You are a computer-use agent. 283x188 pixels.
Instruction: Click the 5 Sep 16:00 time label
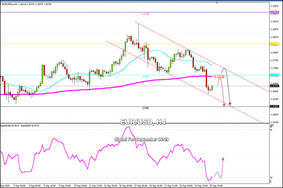pos(50,186)
